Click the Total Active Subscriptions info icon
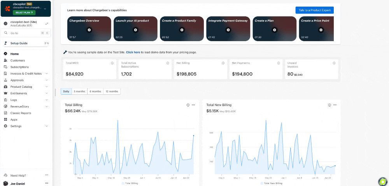389x186 pixels. (168, 63)
